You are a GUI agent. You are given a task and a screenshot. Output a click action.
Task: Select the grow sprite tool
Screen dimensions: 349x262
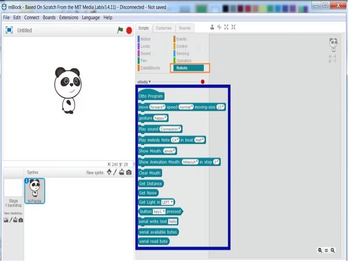[226, 27]
